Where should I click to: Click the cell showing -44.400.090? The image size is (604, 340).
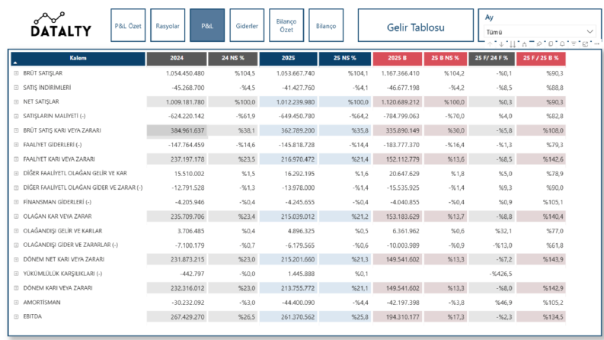coord(297,303)
